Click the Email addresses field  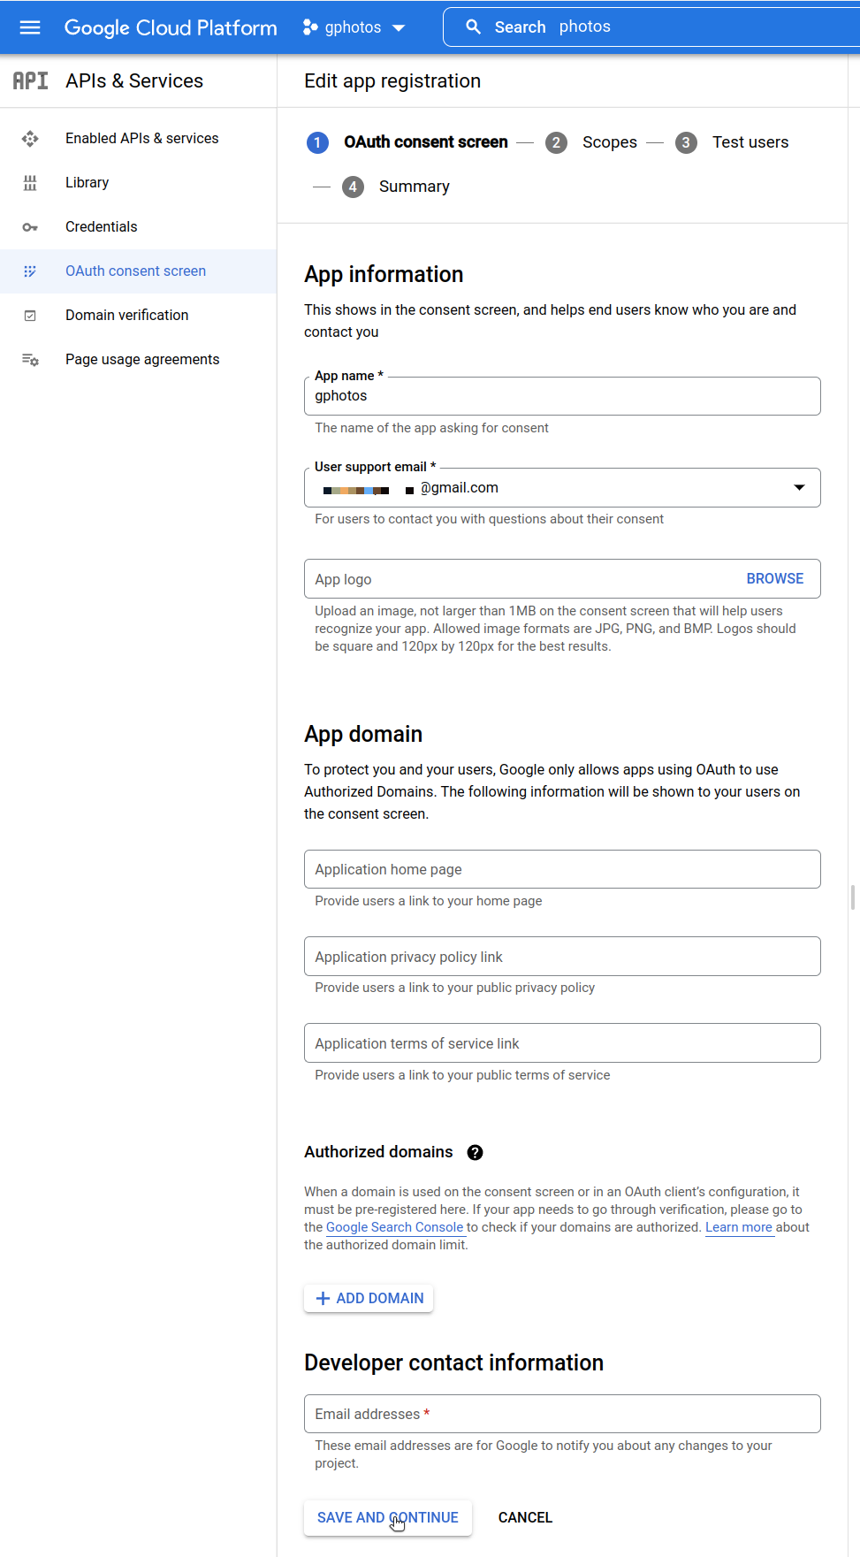562,1413
